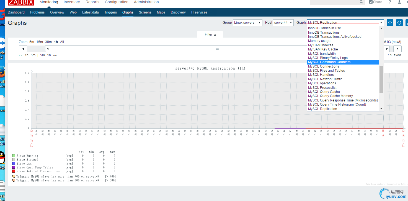Collapse the Graph dropdown showing MySQL Replication

click(345, 23)
